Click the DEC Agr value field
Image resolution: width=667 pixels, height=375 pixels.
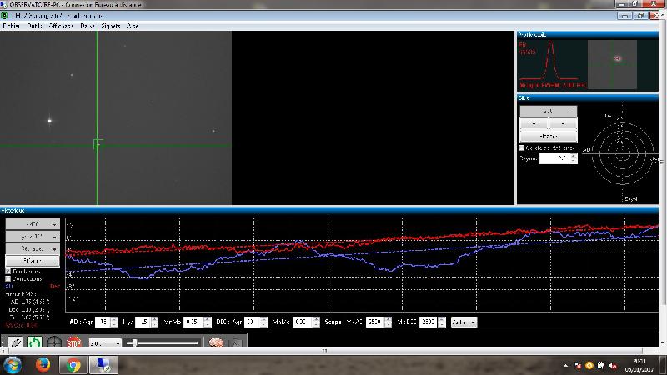click(x=252, y=322)
